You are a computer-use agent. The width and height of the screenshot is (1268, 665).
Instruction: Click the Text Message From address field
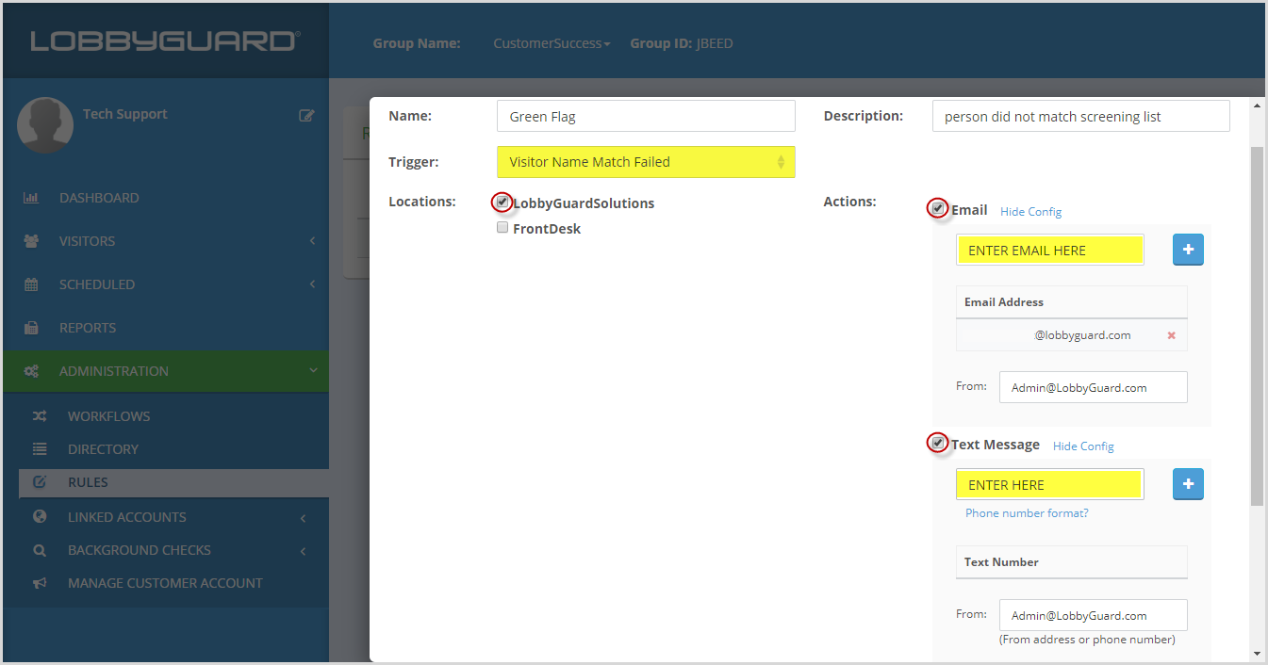(x=1093, y=615)
